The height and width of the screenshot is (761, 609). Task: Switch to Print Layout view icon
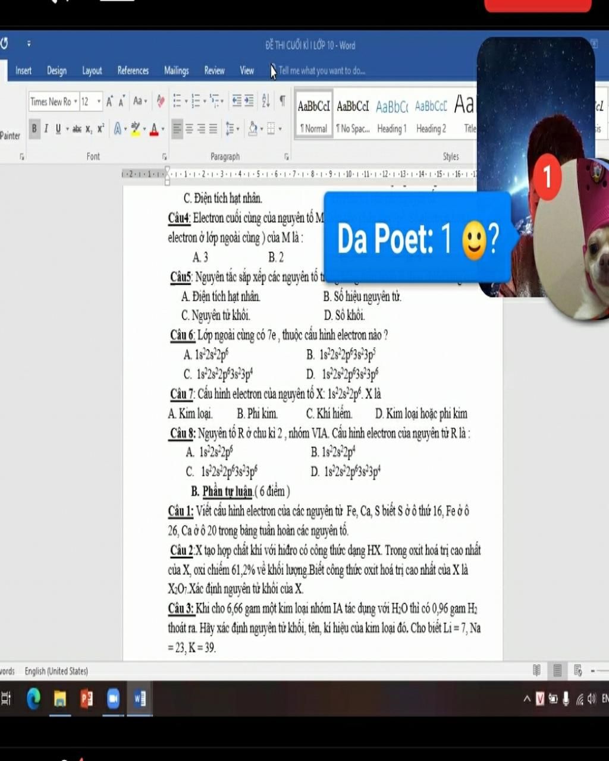point(557,671)
